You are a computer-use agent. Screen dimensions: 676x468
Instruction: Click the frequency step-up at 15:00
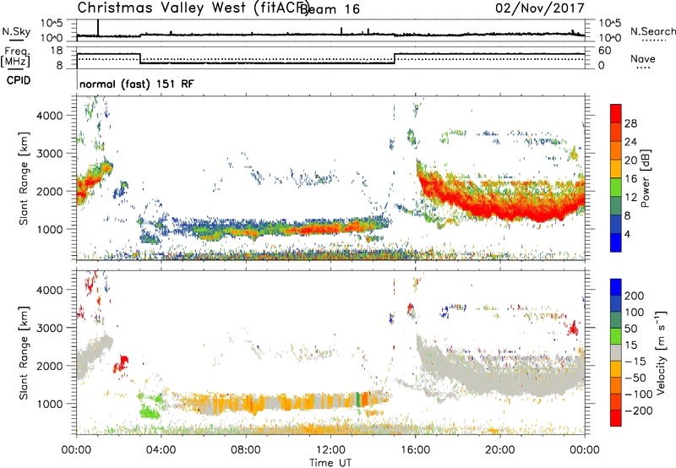point(395,58)
